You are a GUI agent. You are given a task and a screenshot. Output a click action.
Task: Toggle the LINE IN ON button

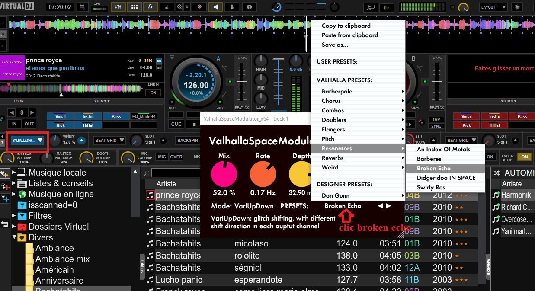click(x=153, y=93)
